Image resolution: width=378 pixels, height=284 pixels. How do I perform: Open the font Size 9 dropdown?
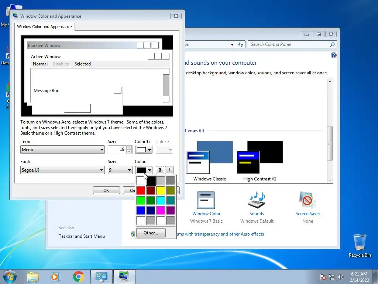120,170
